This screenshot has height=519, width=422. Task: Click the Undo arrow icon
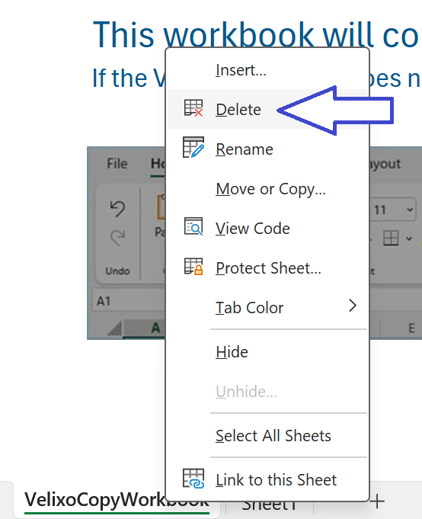117,209
